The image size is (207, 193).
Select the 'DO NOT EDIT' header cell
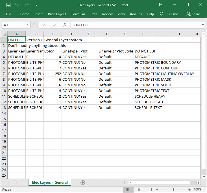coord(143,51)
